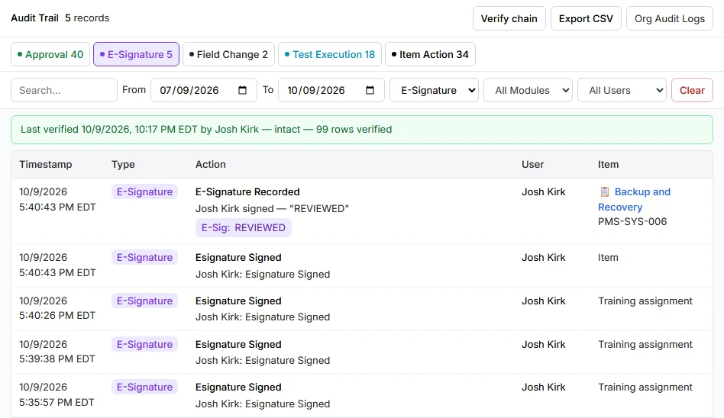Click the PMS-SYS-006 identifier
Image resolution: width=724 pixels, height=418 pixels.
(632, 221)
